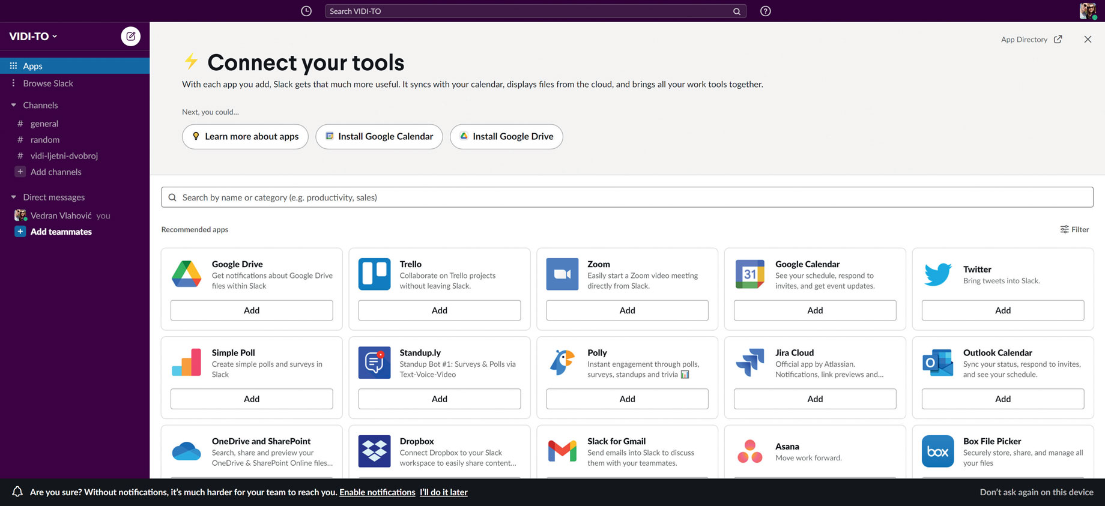Image resolution: width=1105 pixels, height=506 pixels.
Task: Close the Connect your tools panel
Action: coord(1088,40)
